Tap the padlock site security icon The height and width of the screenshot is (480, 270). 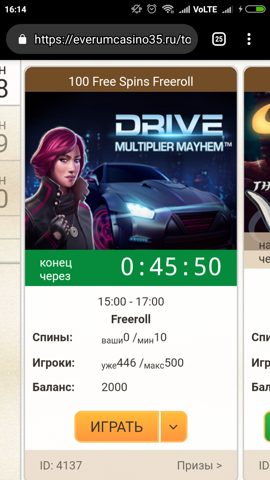[x=22, y=39]
